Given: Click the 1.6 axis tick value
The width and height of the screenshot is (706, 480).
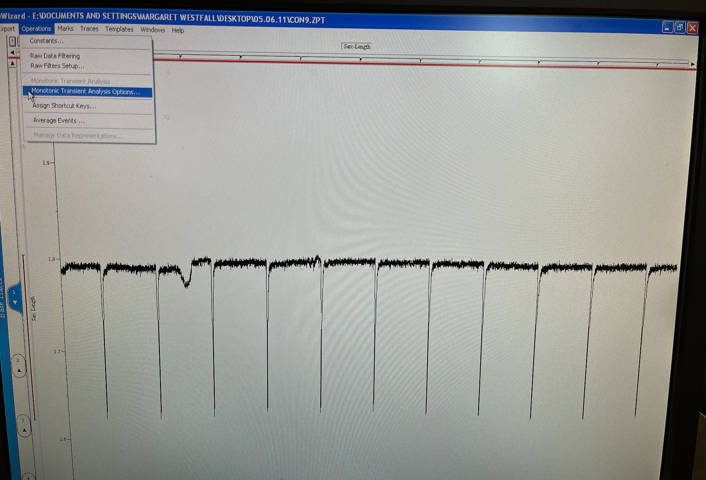Looking at the screenshot, I should pos(63,439).
